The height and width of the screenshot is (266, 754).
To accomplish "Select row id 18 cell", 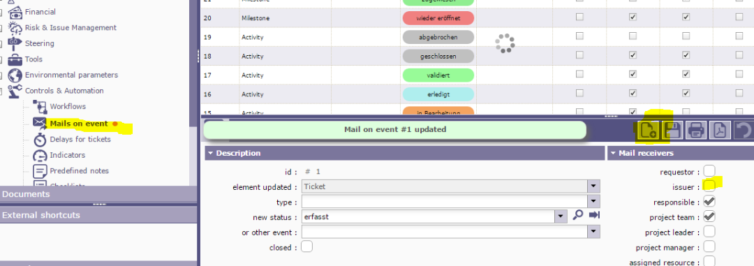I will coord(219,57).
